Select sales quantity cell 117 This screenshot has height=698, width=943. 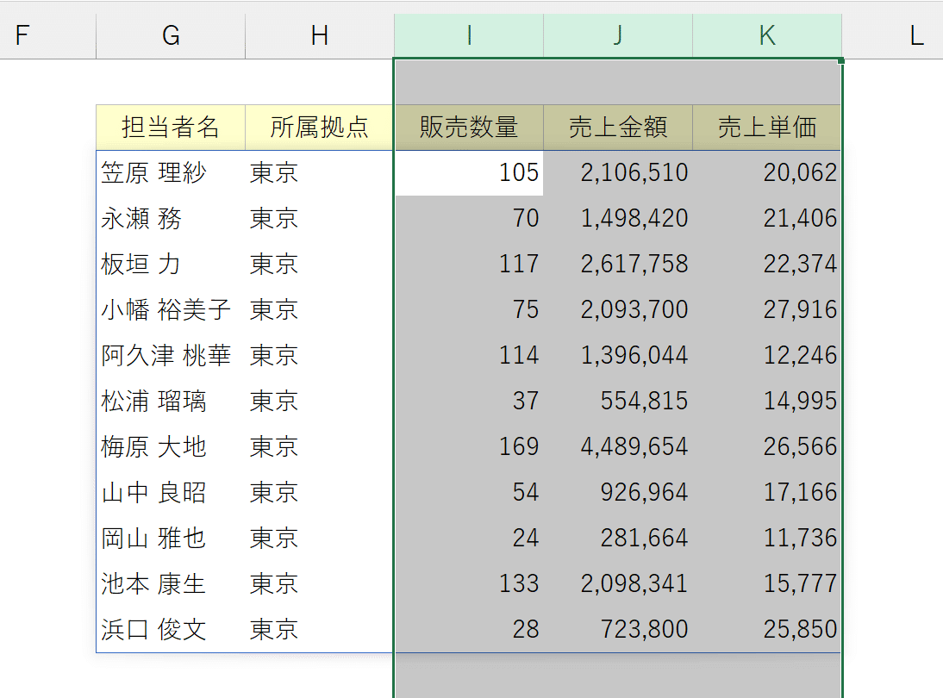(x=469, y=264)
